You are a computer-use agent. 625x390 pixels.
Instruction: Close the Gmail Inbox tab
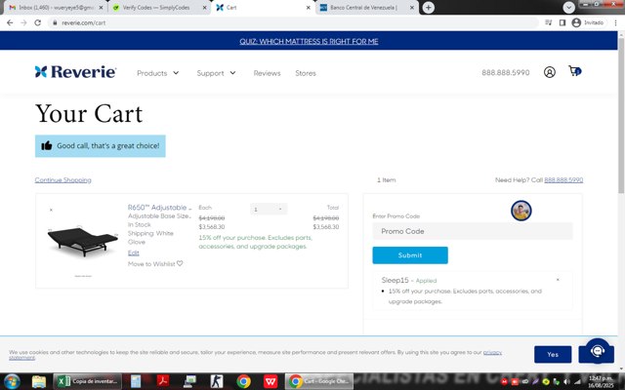[x=101, y=8]
